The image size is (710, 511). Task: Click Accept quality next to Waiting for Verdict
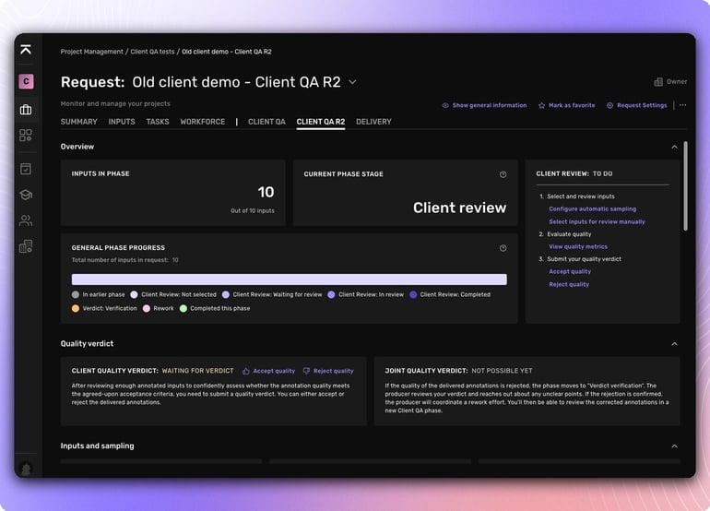click(274, 371)
